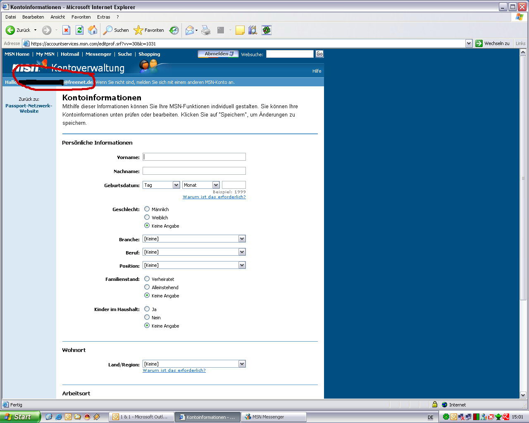Expand the Beruf dropdown
The height and width of the screenshot is (423, 529).
[x=194, y=252]
